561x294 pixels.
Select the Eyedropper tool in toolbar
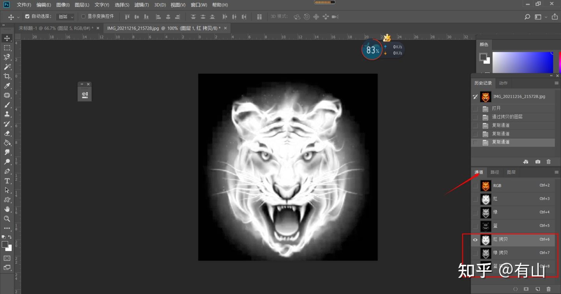[7, 86]
